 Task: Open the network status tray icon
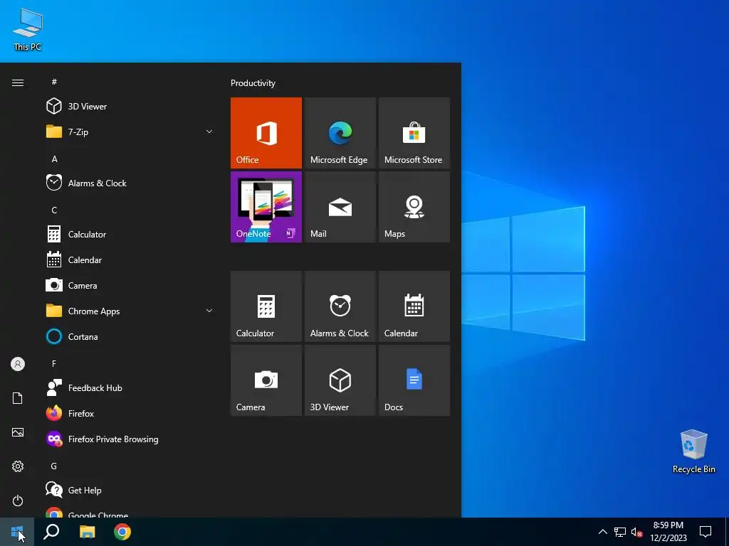pos(620,532)
